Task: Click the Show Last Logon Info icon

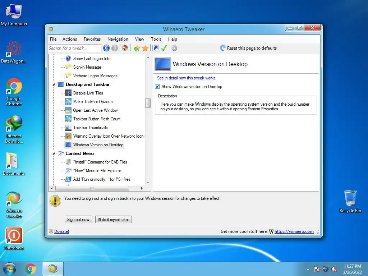Action: coord(68,59)
